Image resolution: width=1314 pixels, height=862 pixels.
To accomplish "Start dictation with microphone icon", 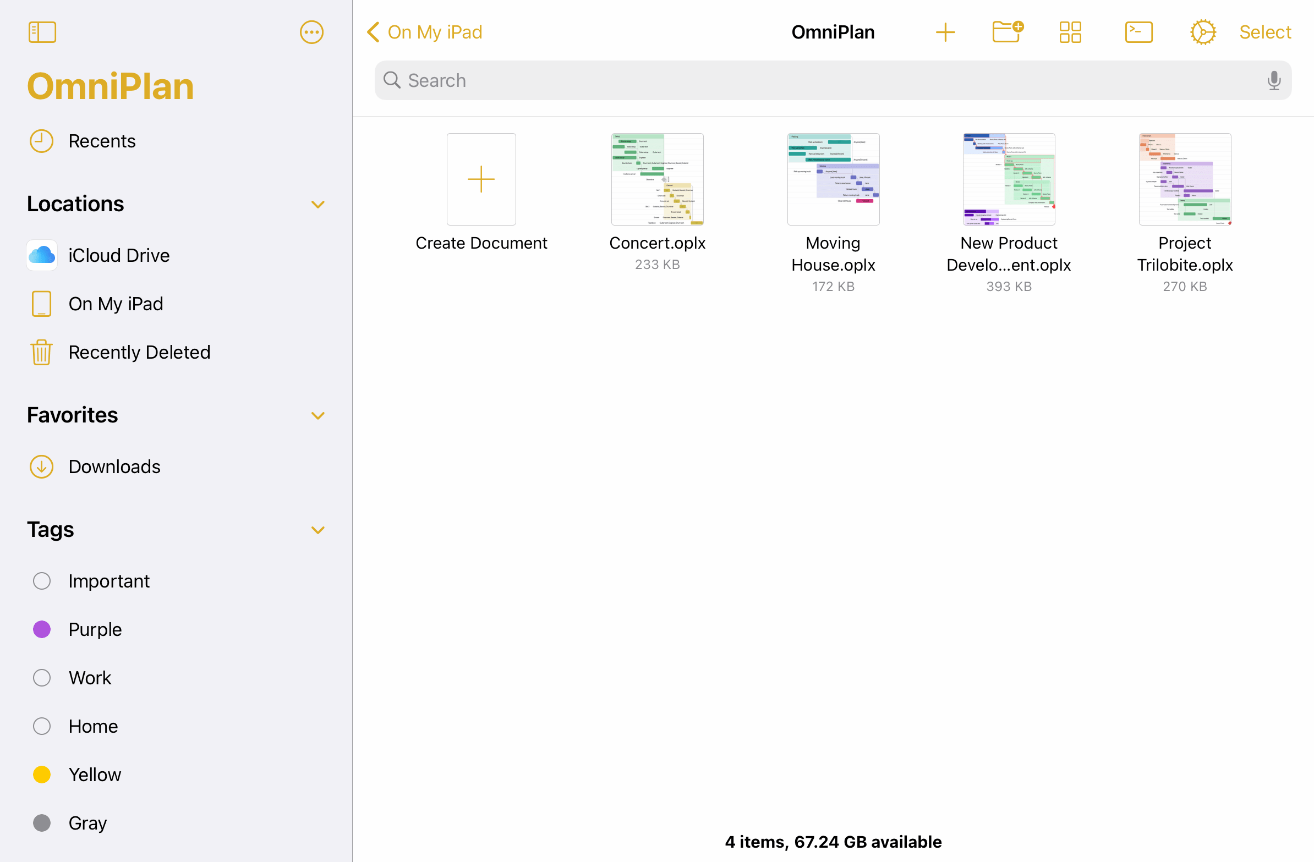I will coord(1274,80).
